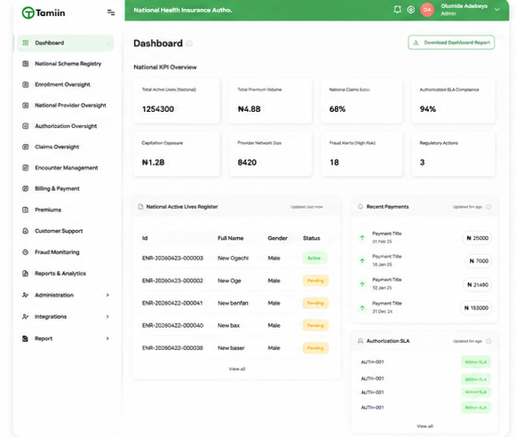Select enrollee ENR-20260422-000041
Image resolution: width=516 pixels, height=437 pixels.
click(172, 303)
